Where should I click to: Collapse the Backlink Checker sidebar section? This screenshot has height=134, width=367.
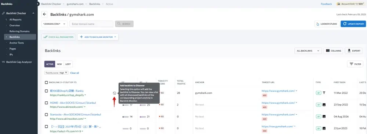click(x=33, y=13)
